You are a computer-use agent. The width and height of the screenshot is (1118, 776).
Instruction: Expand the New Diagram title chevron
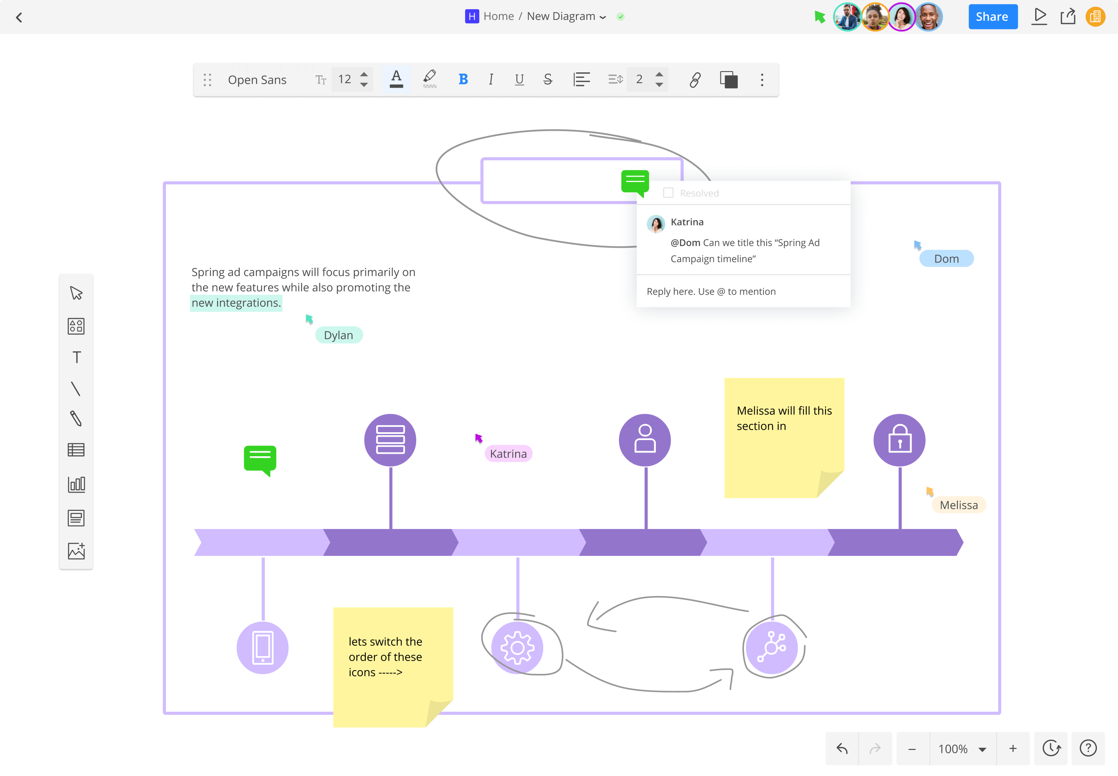pos(603,16)
